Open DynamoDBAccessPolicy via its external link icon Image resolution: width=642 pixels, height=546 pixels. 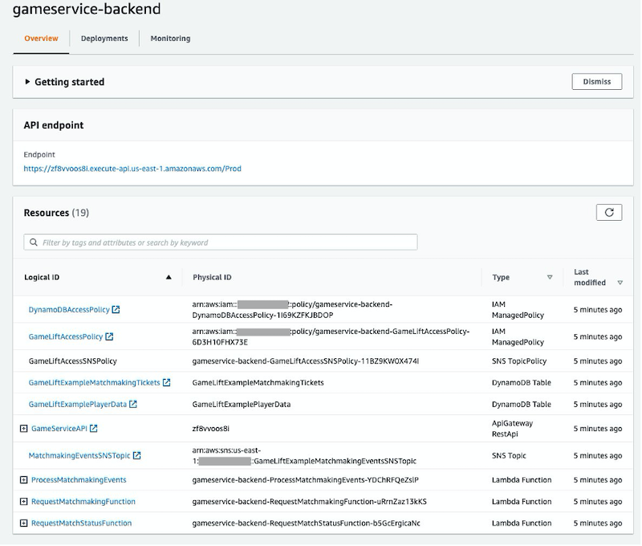click(x=116, y=310)
